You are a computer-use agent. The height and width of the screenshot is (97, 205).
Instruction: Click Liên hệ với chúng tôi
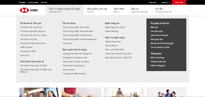pyautogui.click(x=159, y=35)
